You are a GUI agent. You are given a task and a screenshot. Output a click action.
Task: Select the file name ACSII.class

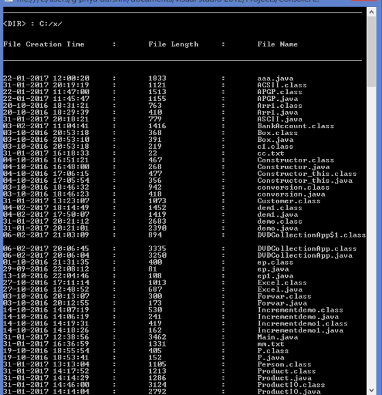point(282,85)
